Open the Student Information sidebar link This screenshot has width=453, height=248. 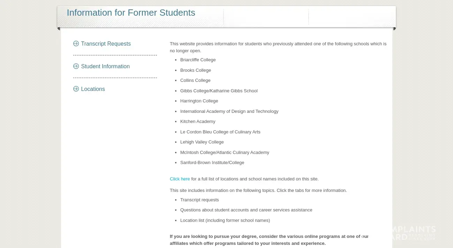105,67
